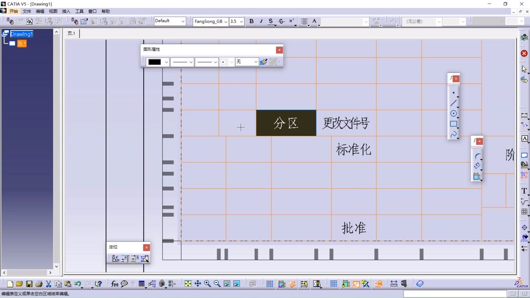The width and height of the screenshot is (530, 298).
Task: Select the point tool in the floating toolbar
Action: (453, 92)
